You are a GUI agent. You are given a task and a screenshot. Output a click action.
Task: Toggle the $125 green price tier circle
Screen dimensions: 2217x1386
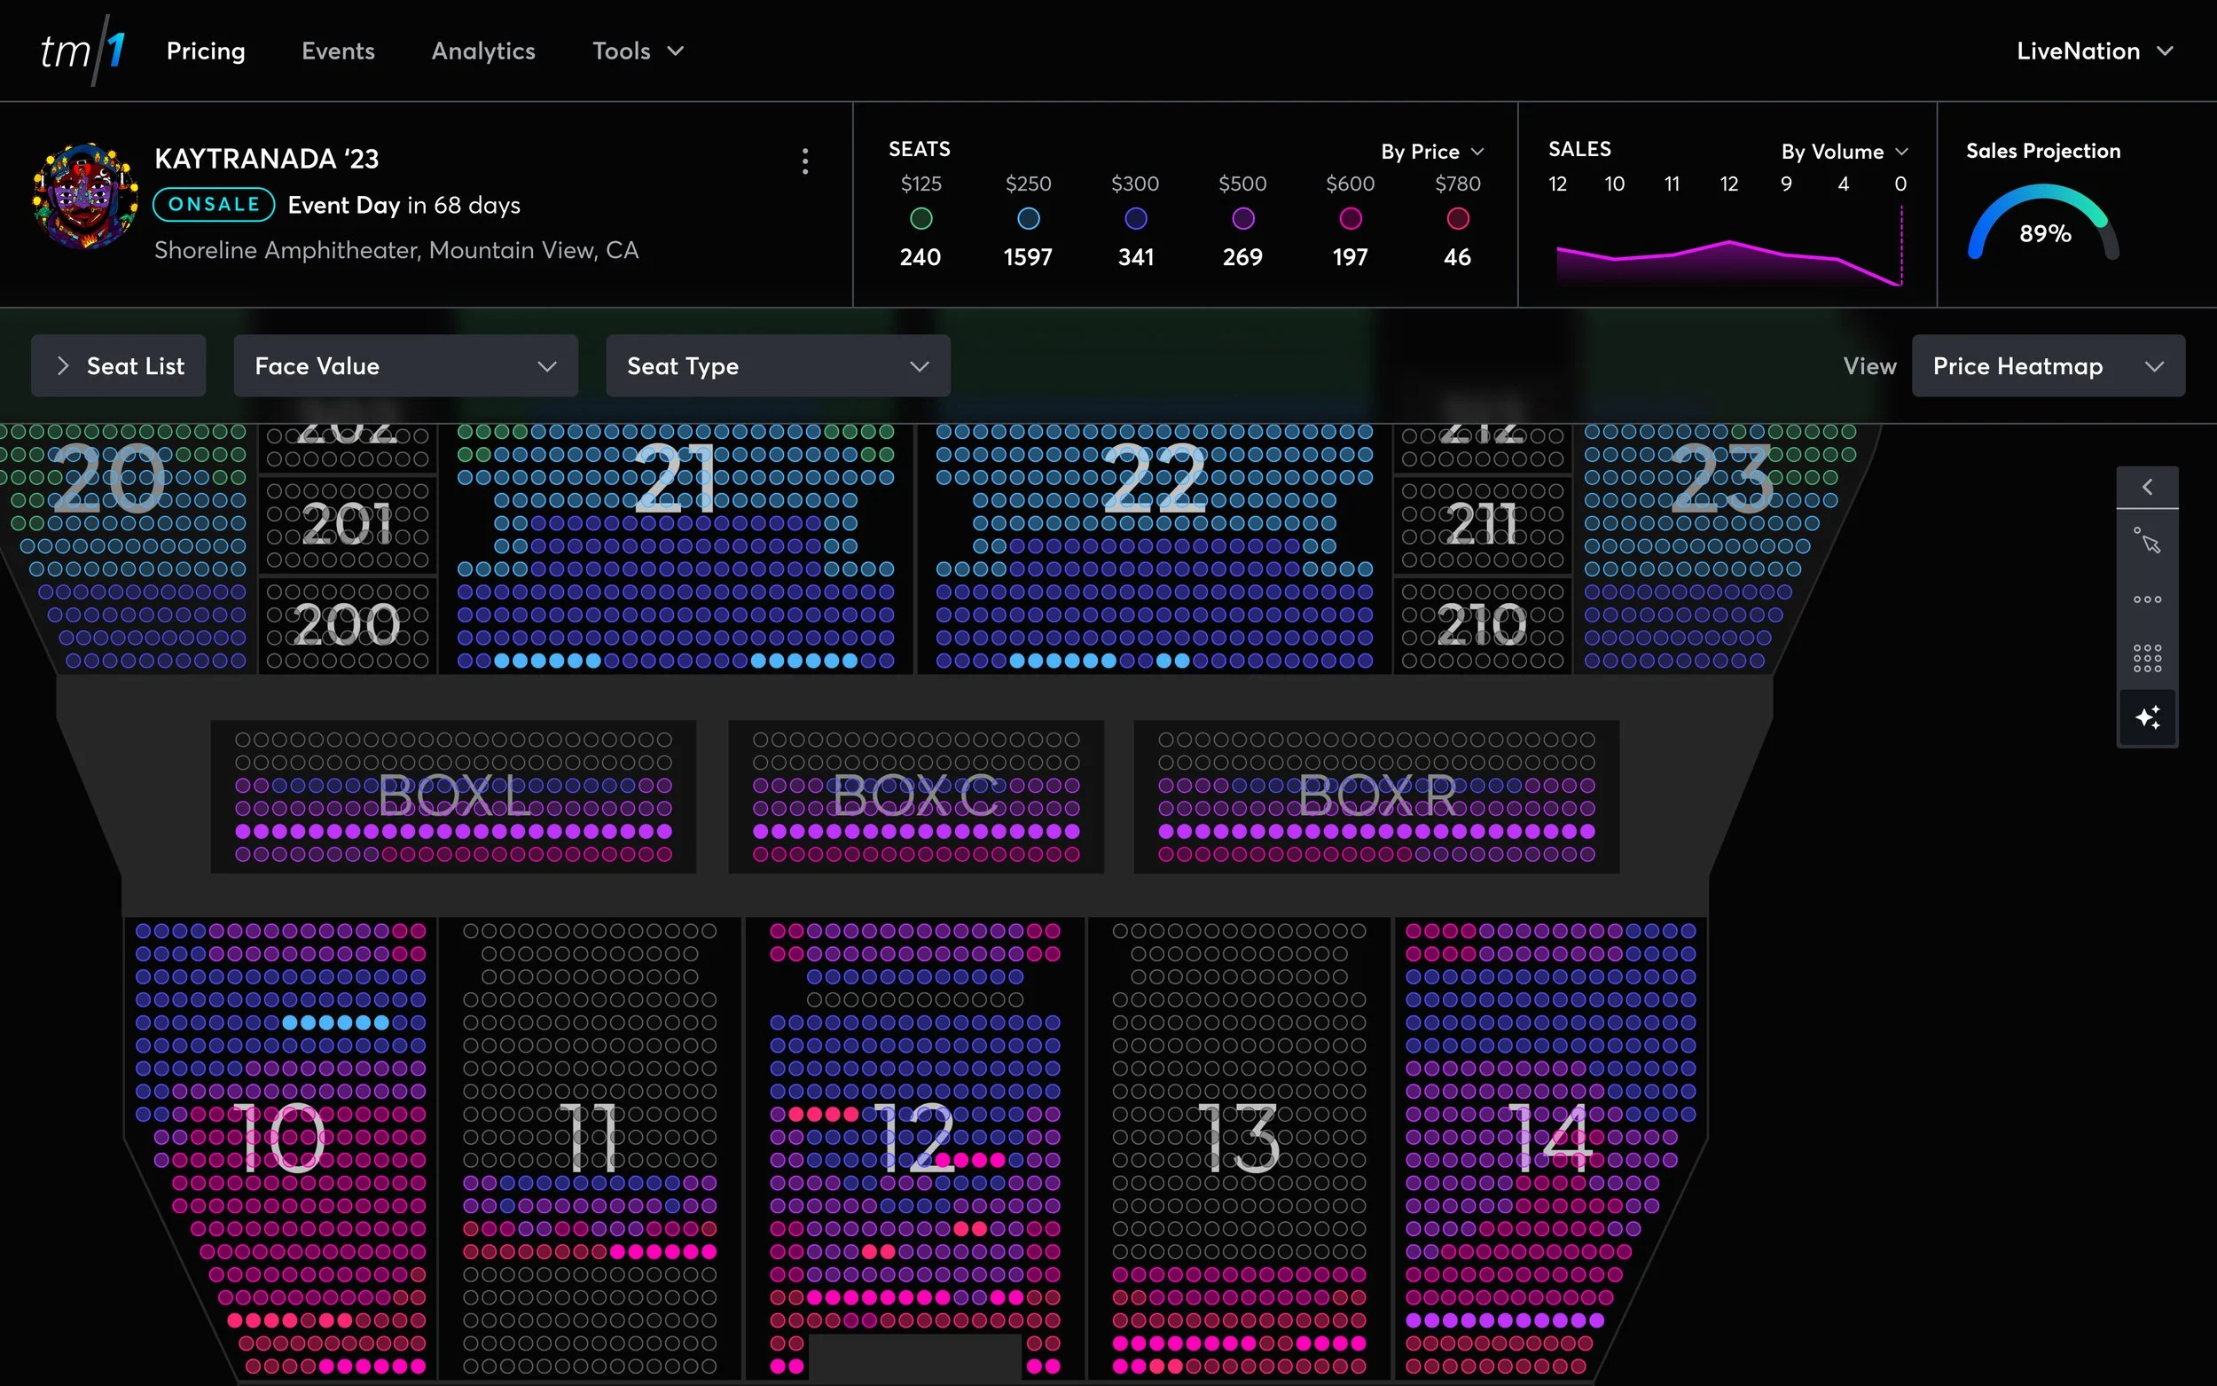(x=920, y=218)
